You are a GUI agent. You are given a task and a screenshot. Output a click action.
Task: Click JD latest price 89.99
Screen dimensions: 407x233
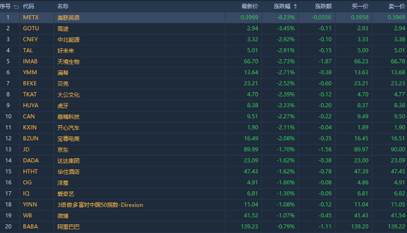tap(251, 150)
